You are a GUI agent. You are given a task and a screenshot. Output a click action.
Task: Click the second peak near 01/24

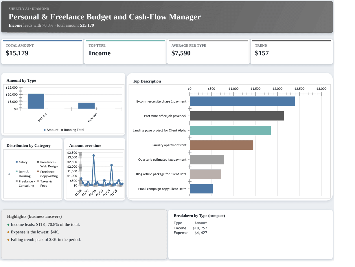(112, 165)
